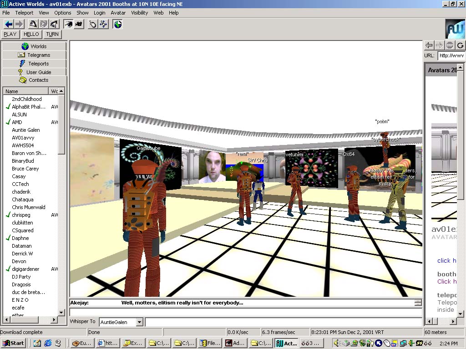This screenshot has height=349, width=466.
Task: Click the Windows Start button
Action: pos(13,344)
